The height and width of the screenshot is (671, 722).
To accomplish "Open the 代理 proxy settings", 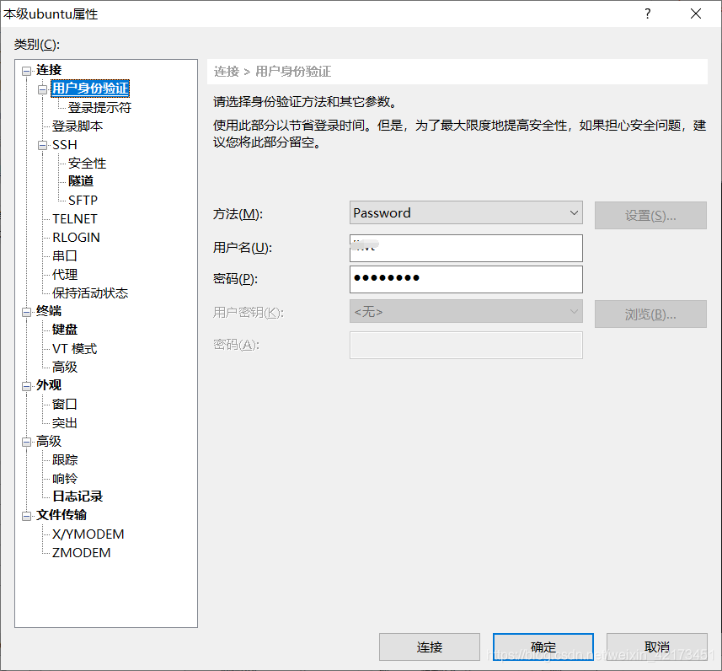I will [x=64, y=274].
